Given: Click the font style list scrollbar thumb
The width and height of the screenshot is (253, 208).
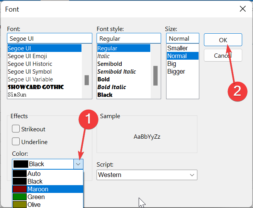Looking at the screenshot, I should 155,76.
